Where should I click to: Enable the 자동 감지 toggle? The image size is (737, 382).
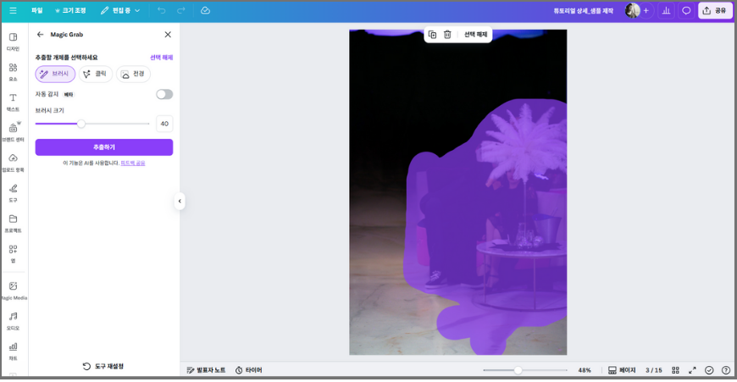pos(164,94)
